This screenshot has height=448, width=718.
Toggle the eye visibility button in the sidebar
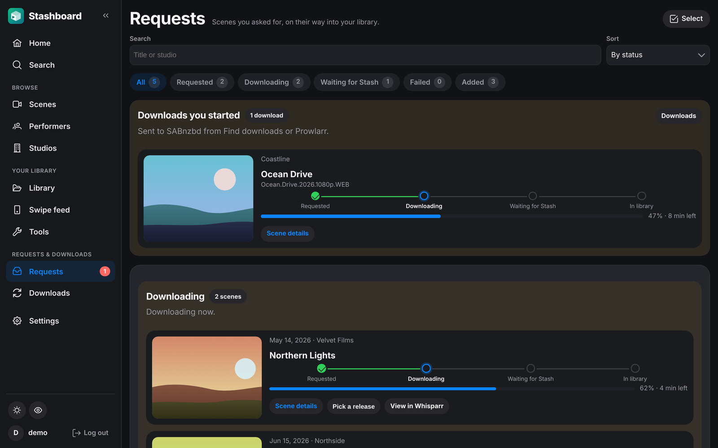coord(38,410)
